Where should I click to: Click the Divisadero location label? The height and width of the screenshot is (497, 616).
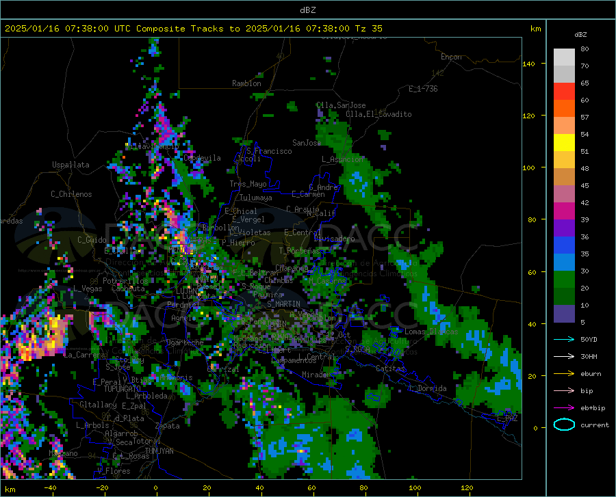point(334,239)
